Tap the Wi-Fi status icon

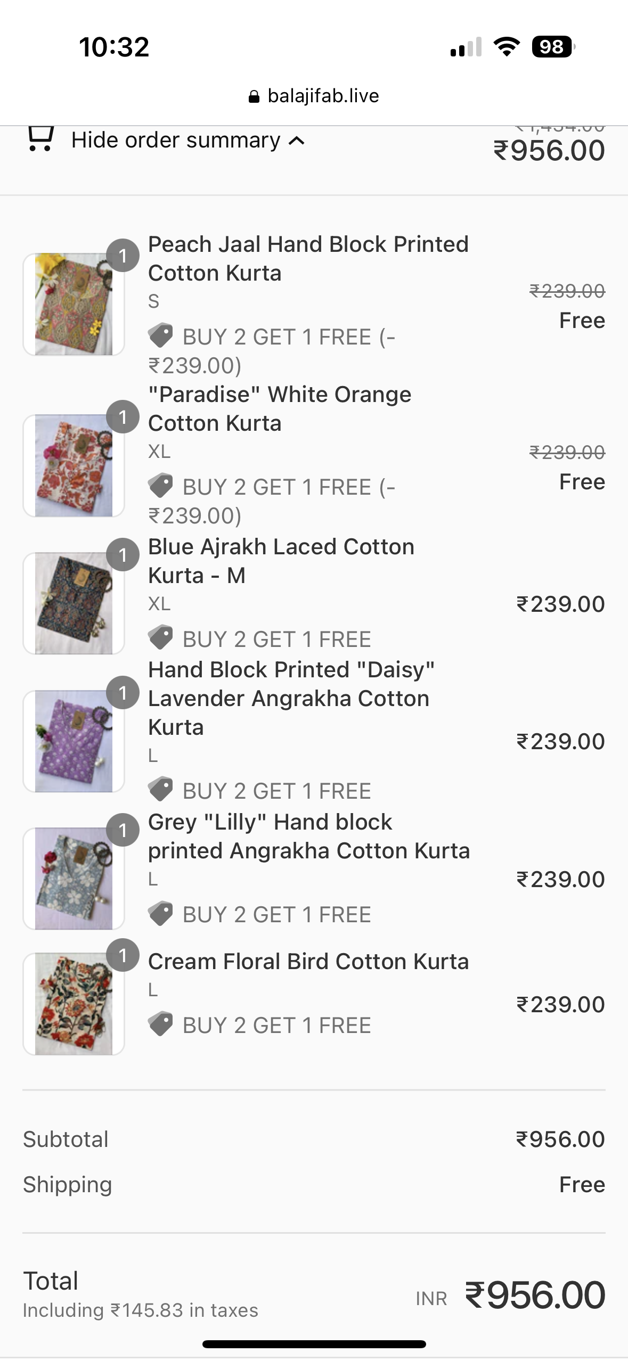coord(507,47)
